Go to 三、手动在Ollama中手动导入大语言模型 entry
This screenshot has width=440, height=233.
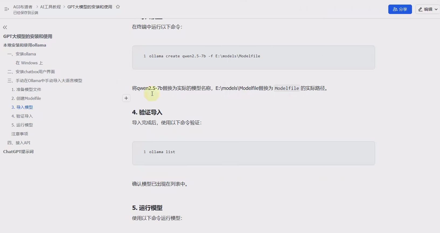tap(45, 81)
